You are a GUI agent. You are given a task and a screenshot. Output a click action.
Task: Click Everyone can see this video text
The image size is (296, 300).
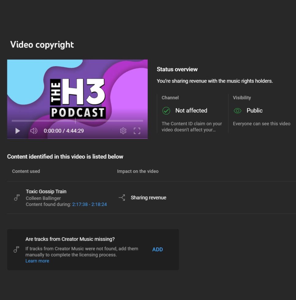point(262,124)
